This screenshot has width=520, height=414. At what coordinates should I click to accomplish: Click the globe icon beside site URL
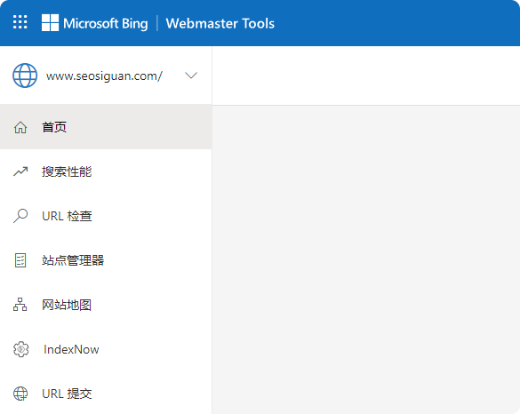(x=25, y=76)
